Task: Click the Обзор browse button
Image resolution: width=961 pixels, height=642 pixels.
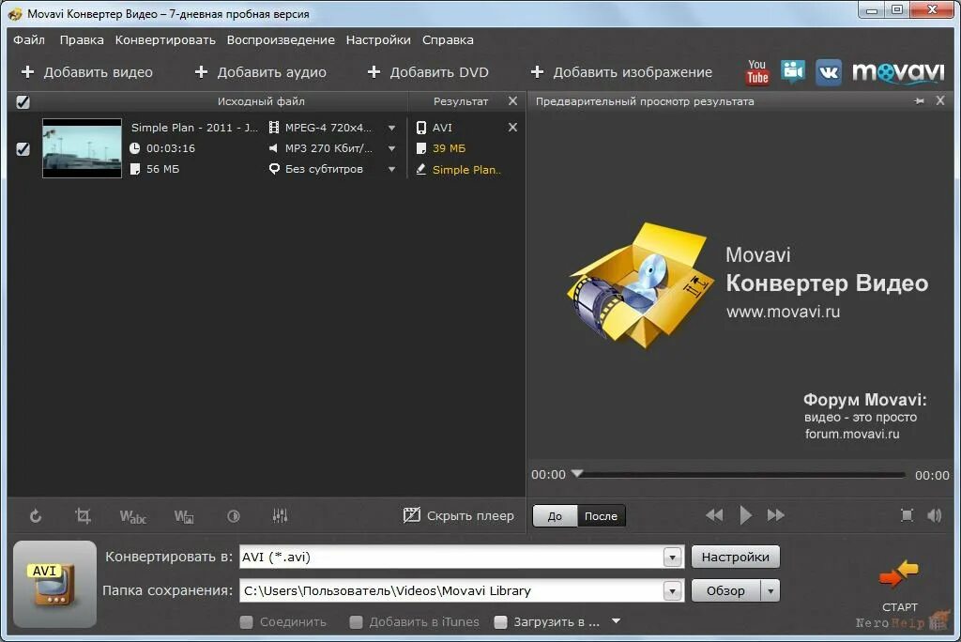Action: click(x=725, y=591)
